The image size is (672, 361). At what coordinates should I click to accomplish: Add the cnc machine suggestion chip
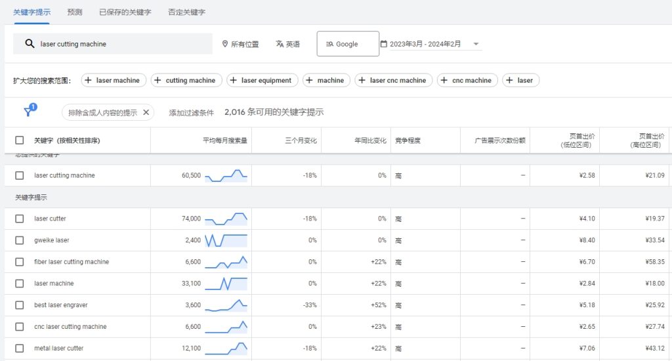[467, 80]
